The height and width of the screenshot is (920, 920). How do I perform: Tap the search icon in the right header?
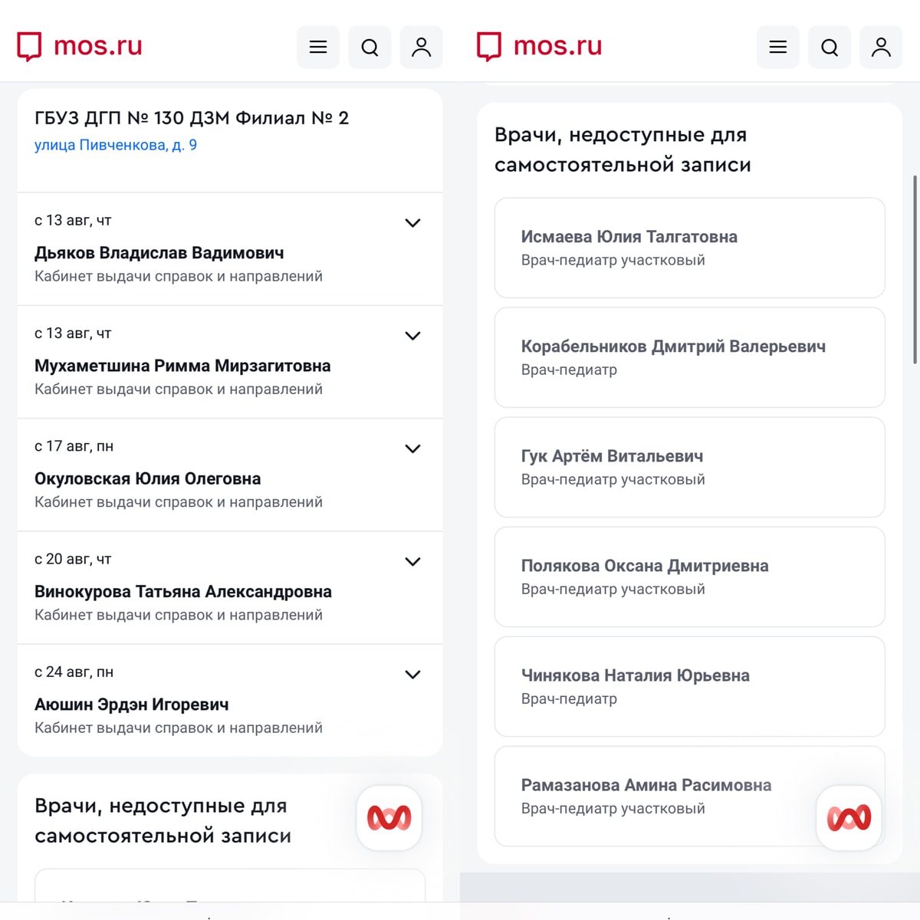point(830,48)
